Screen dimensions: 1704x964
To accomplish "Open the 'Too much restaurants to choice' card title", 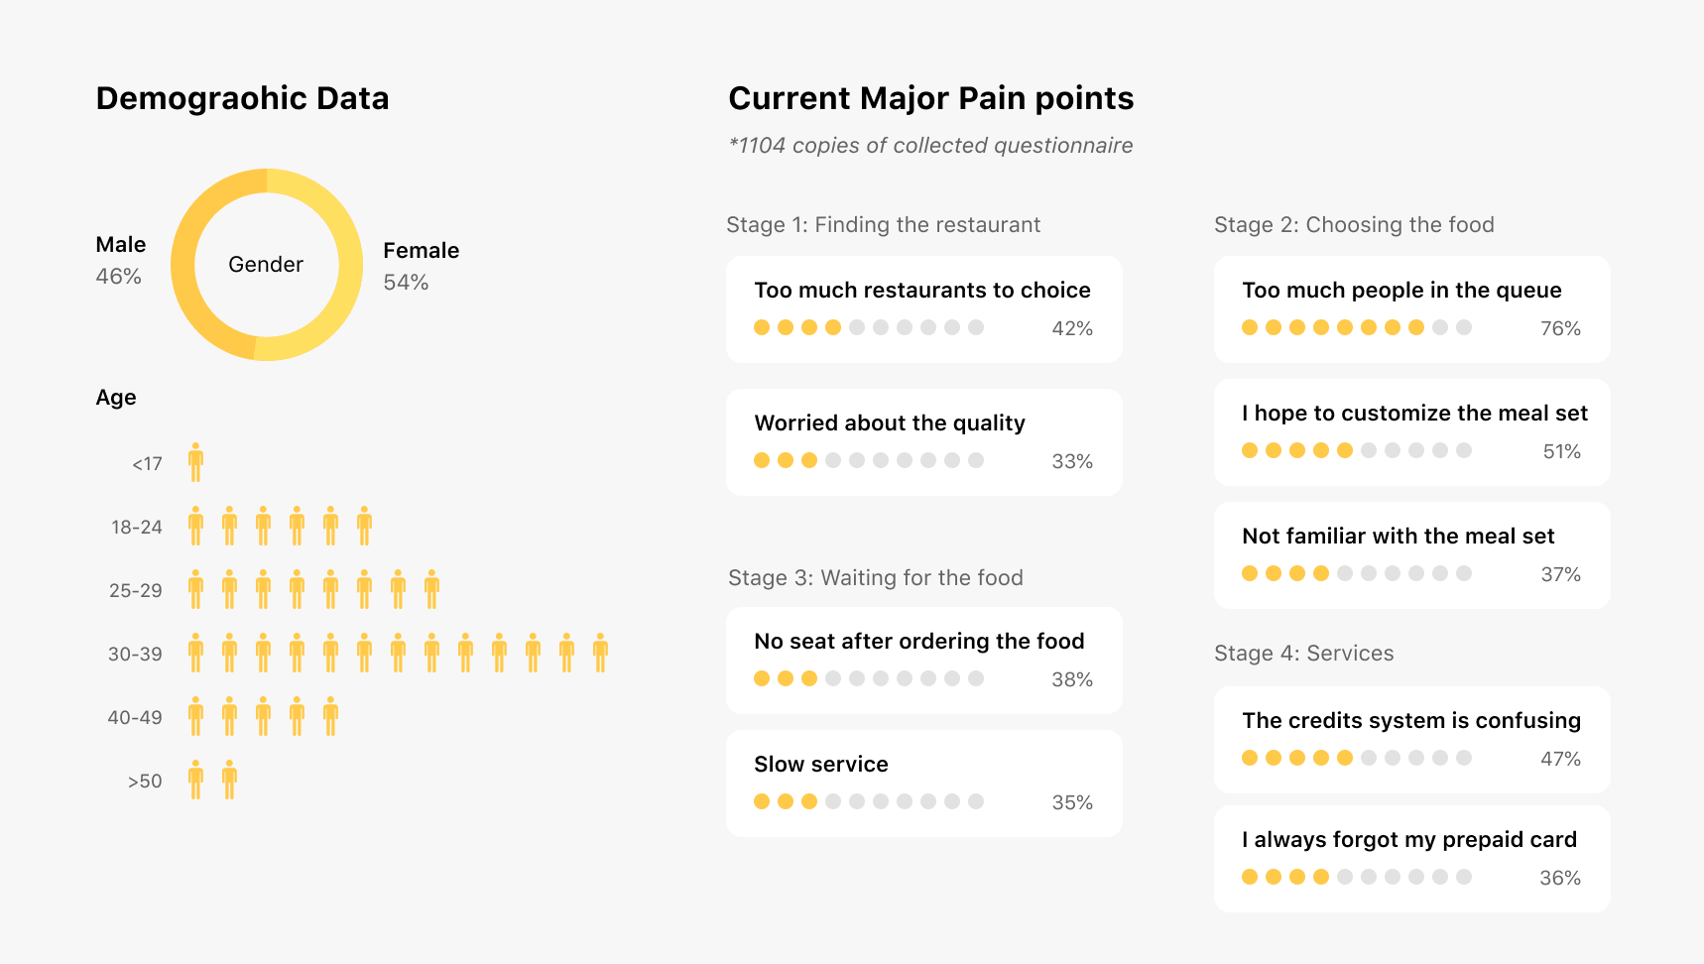I will pyautogui.click(x=921, y=291).
